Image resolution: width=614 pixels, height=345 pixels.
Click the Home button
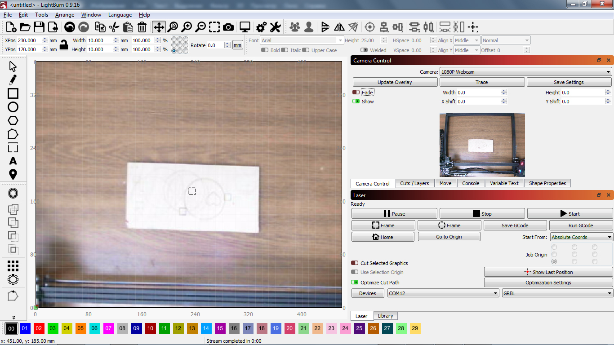coord(383,237)
